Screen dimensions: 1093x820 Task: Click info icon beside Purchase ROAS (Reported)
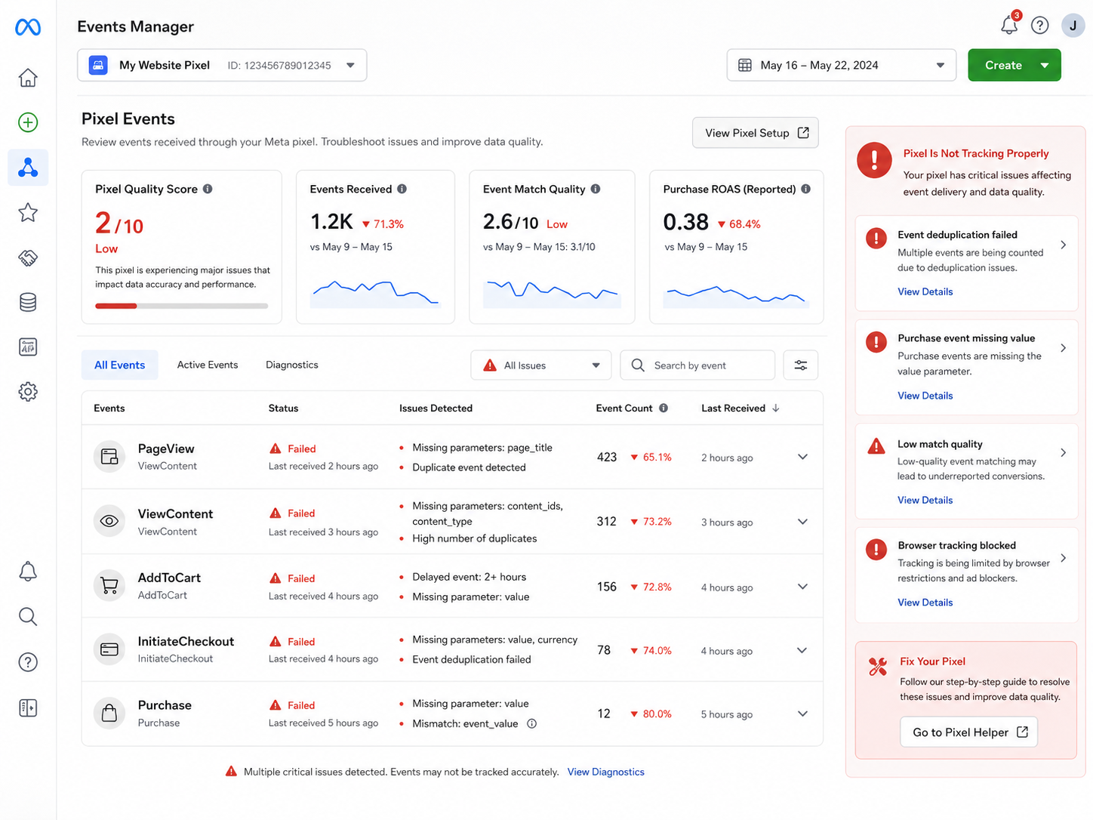[x=806, y=189]
